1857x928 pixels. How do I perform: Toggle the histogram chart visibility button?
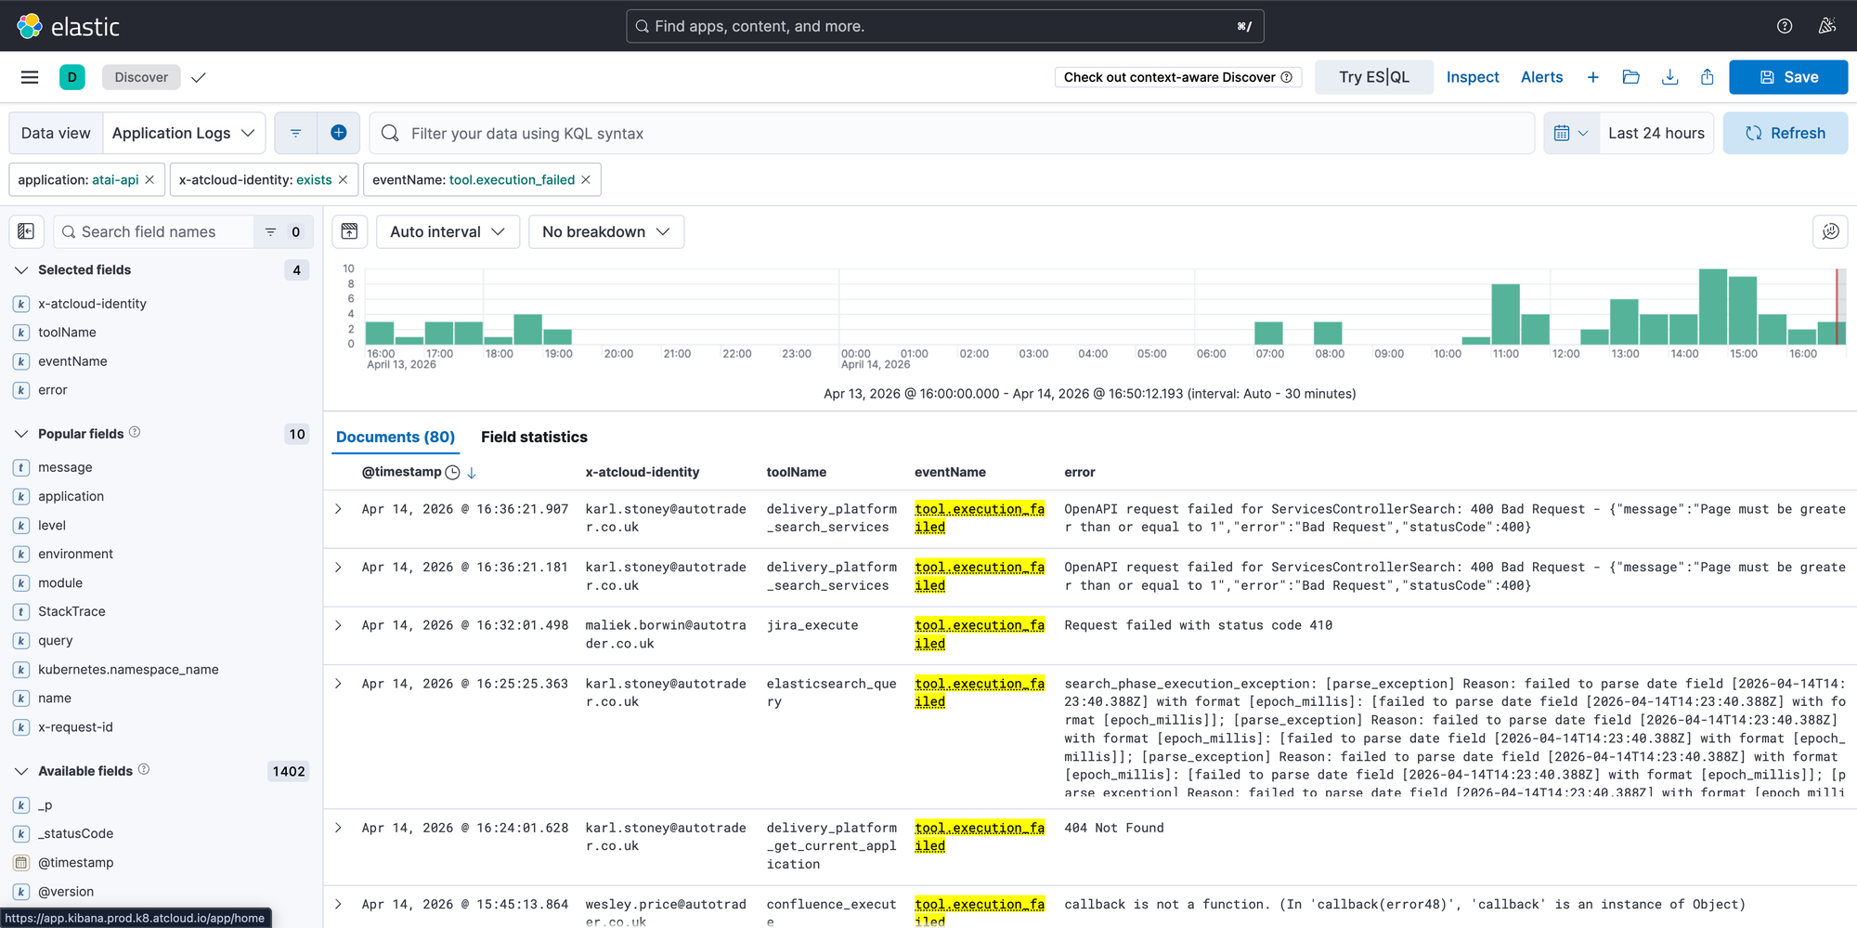[x=350, y=231]
